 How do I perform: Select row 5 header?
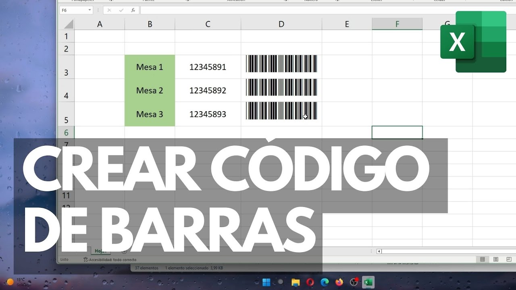coord(67,114)
